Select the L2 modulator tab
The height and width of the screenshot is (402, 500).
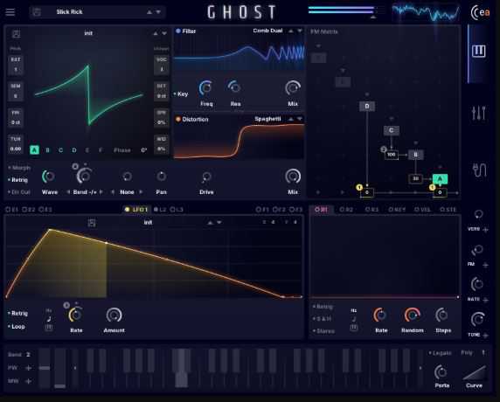tap(160, 210)
